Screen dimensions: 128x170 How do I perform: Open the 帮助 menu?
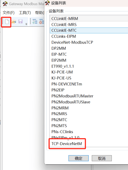[x=40, y=13]
